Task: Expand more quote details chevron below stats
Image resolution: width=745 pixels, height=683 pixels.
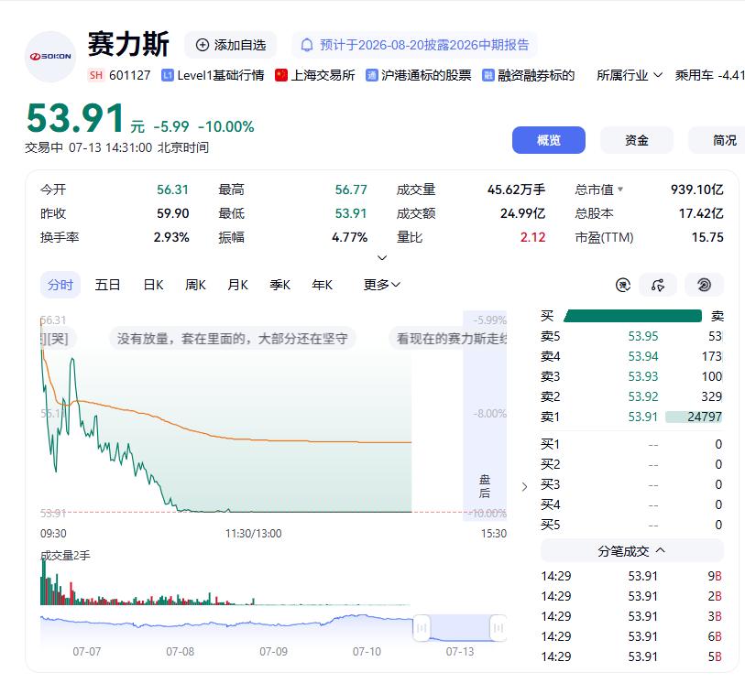Action: (x=382, y=257)
